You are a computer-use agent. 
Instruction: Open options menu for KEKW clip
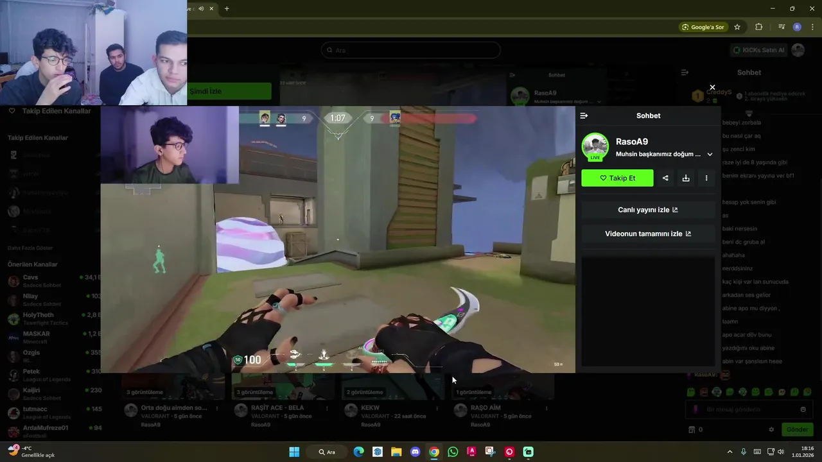point(437,408)
